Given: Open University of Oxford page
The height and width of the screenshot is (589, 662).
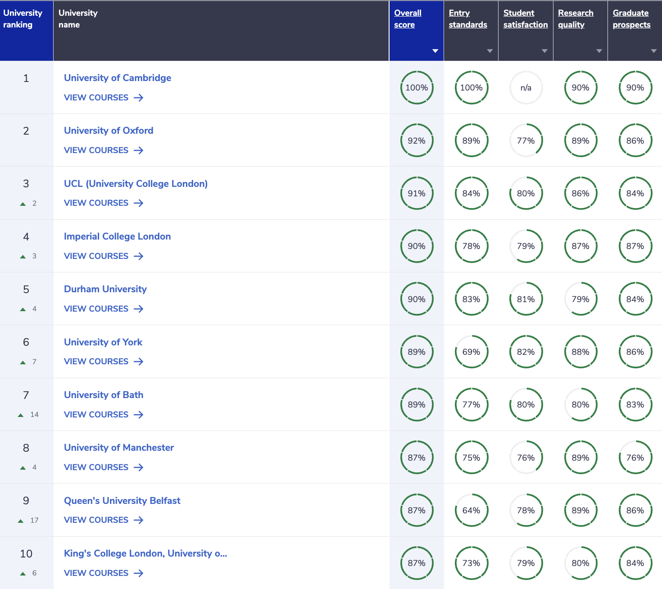Looking at the screenshot, I should pos(109,131).
